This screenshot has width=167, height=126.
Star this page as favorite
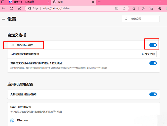pos(124,8)
